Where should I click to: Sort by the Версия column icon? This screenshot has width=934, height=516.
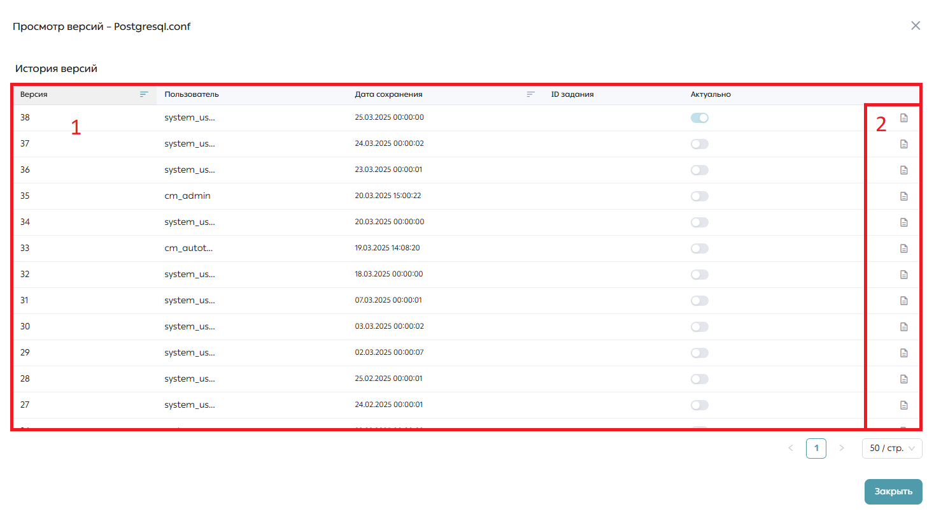click(144, 94)
